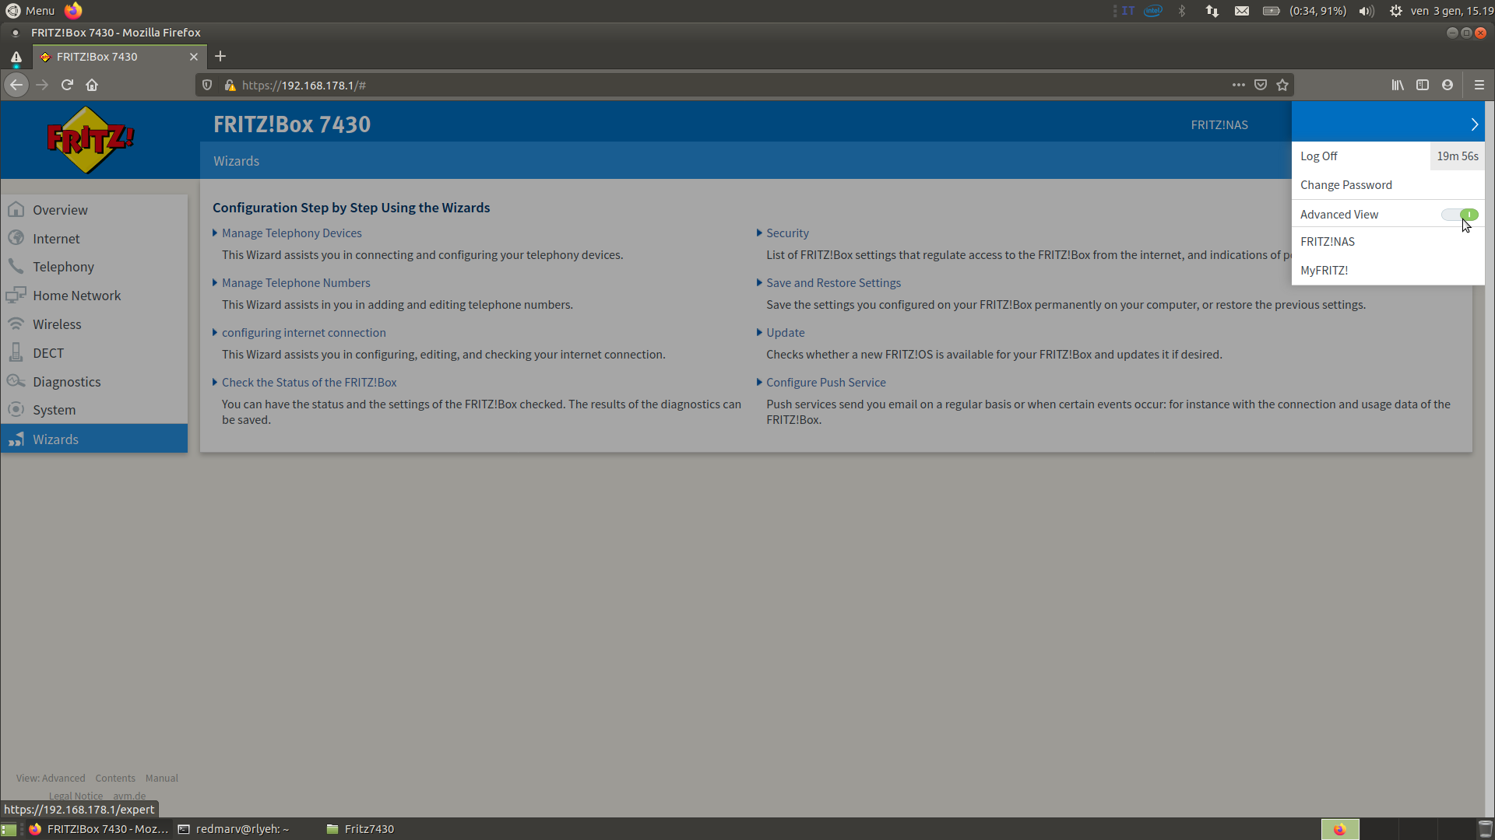This screenshot has width=1495, height=840.
Task: Click FRITZ!NAS link in header bar
Action: pyautogui.click(x=1219, y=125)
